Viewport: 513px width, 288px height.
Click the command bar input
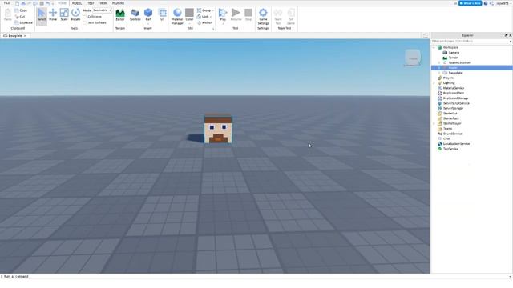coord(255,277)
